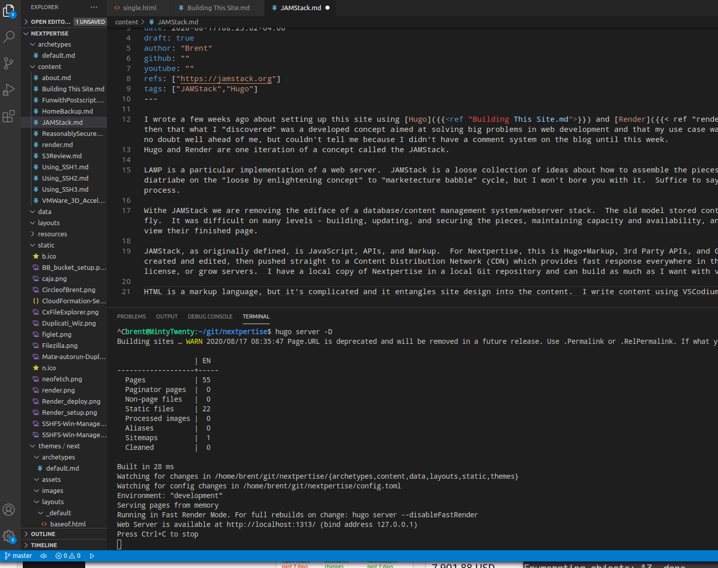Place cursor on editor line number 15

coord(126,170)
